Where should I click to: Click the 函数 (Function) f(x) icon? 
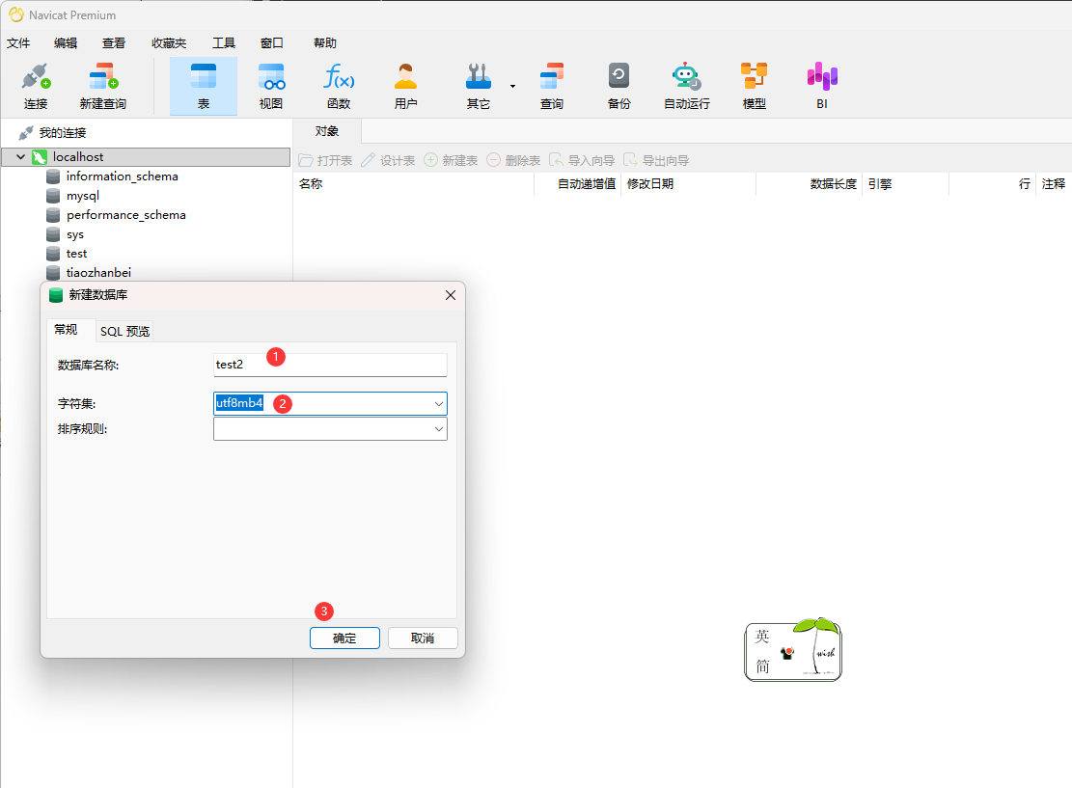tap(339, 86)
